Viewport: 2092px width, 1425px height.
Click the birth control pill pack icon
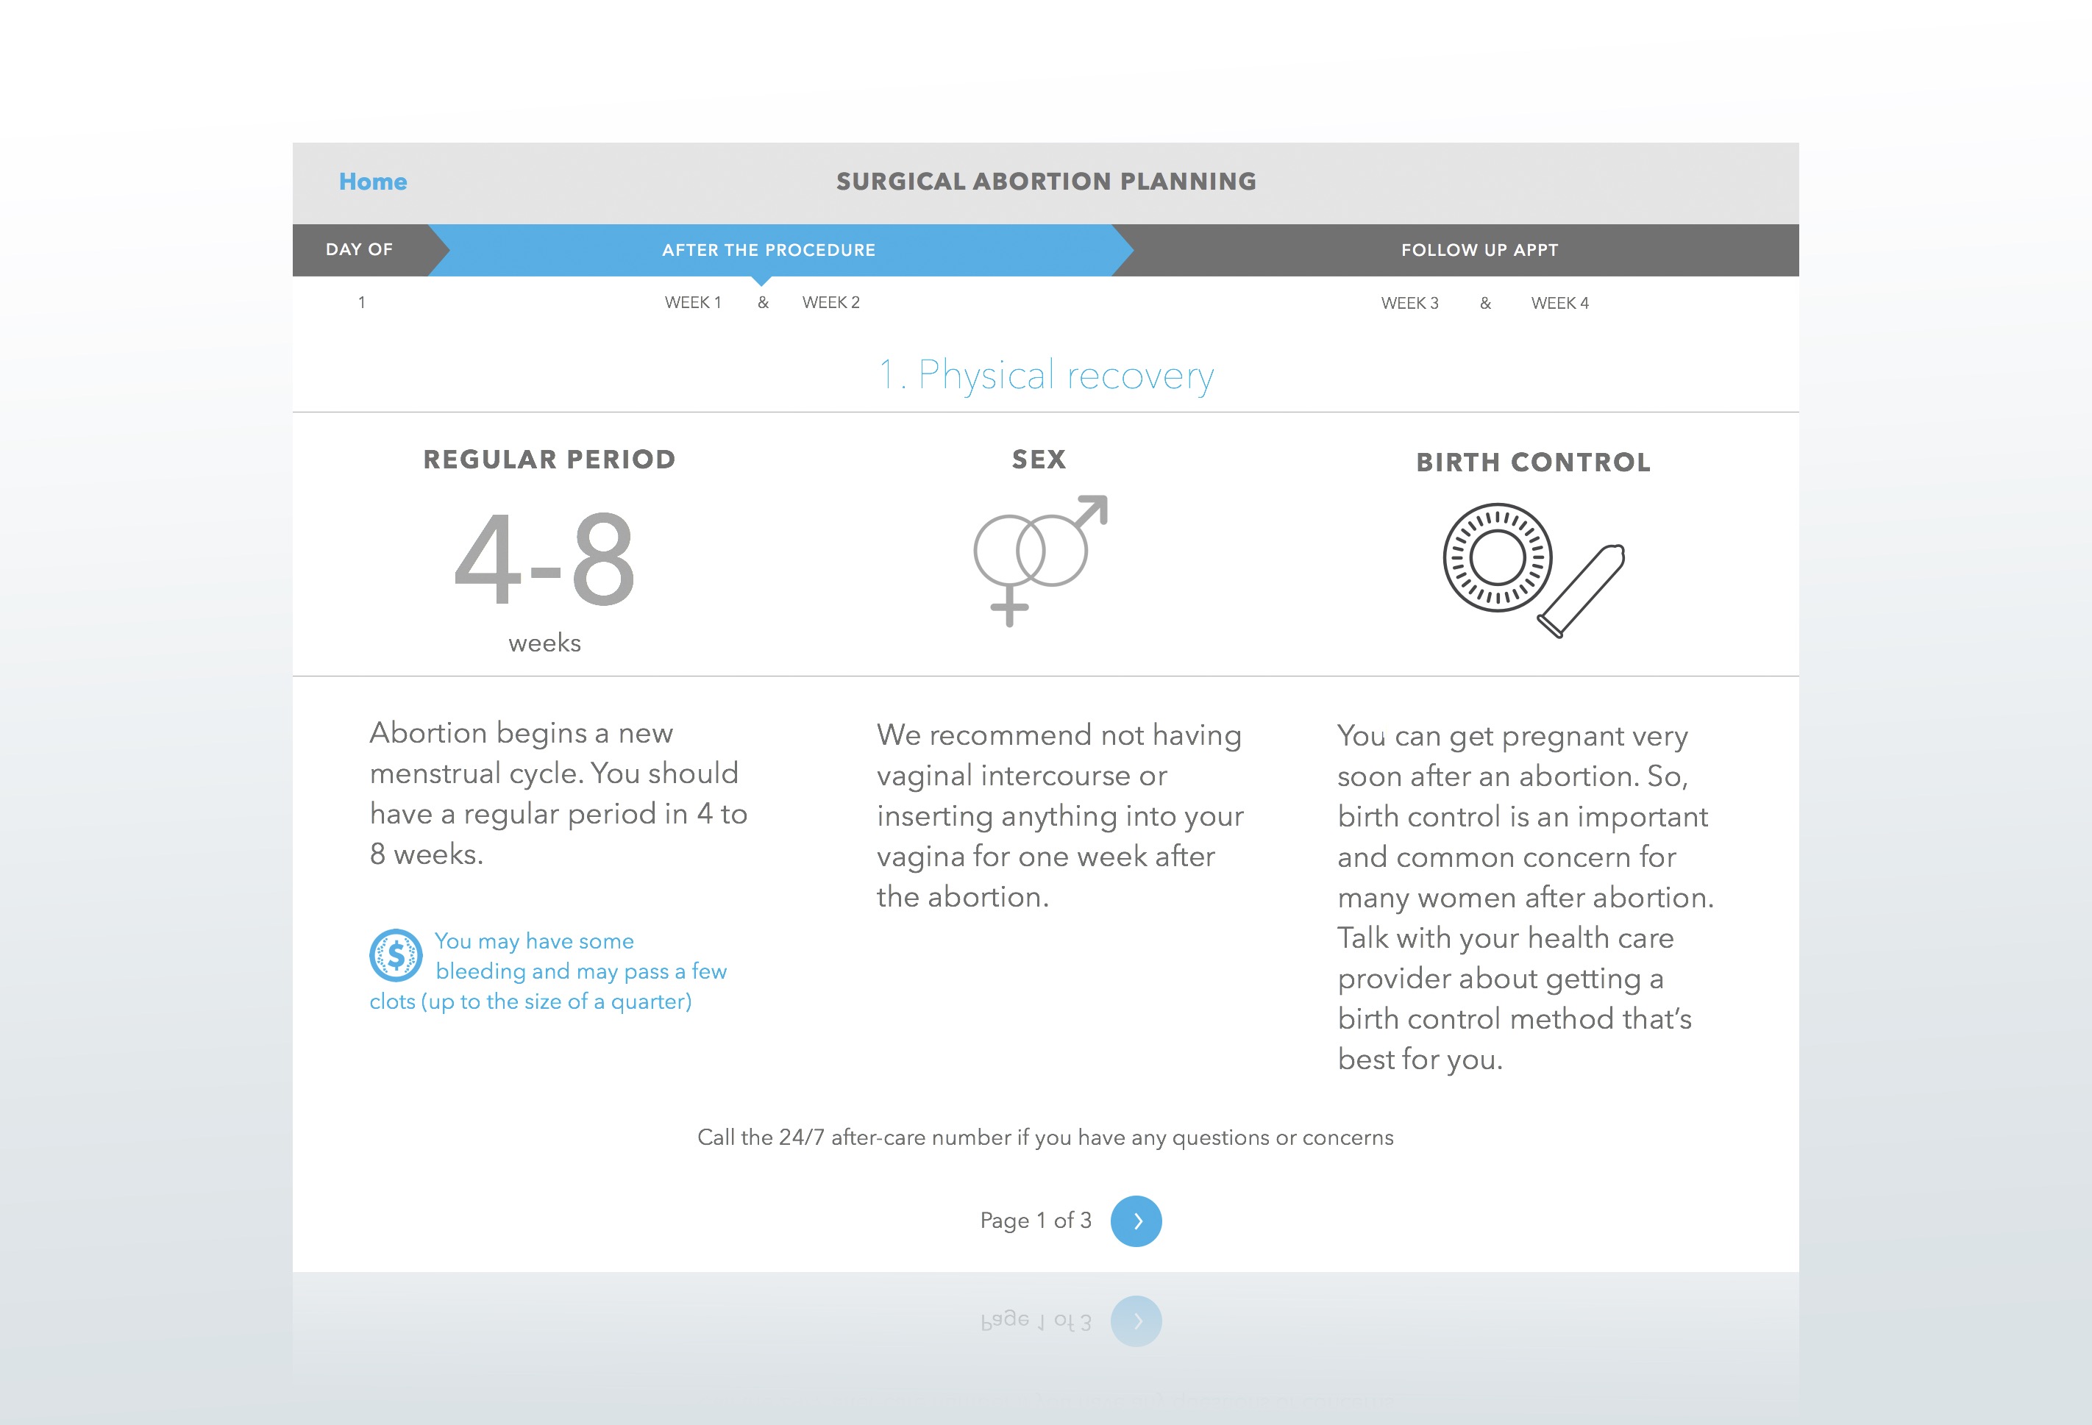point(1497,558)
